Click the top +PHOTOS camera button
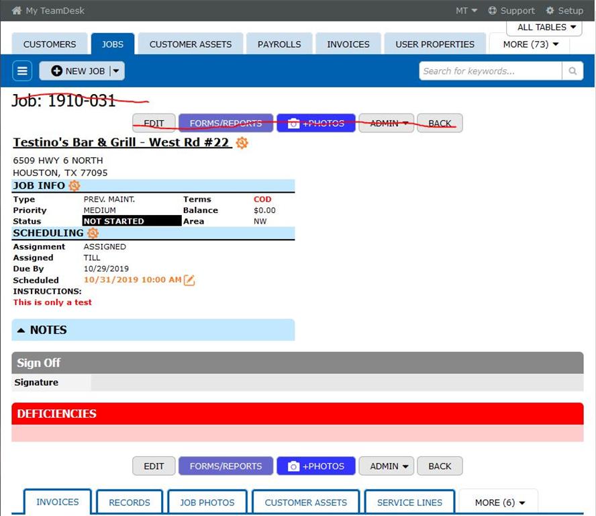The height and width of the screenshot is (516, 596). [x=315, y=124]
